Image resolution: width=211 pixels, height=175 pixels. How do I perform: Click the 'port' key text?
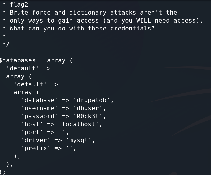pyautogui.click(x=32, y=132)
